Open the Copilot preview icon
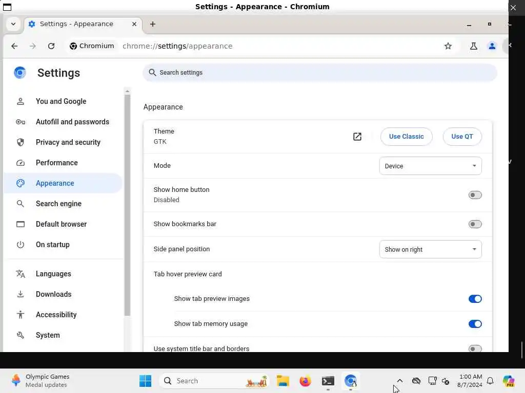 [x=509, y=381]
